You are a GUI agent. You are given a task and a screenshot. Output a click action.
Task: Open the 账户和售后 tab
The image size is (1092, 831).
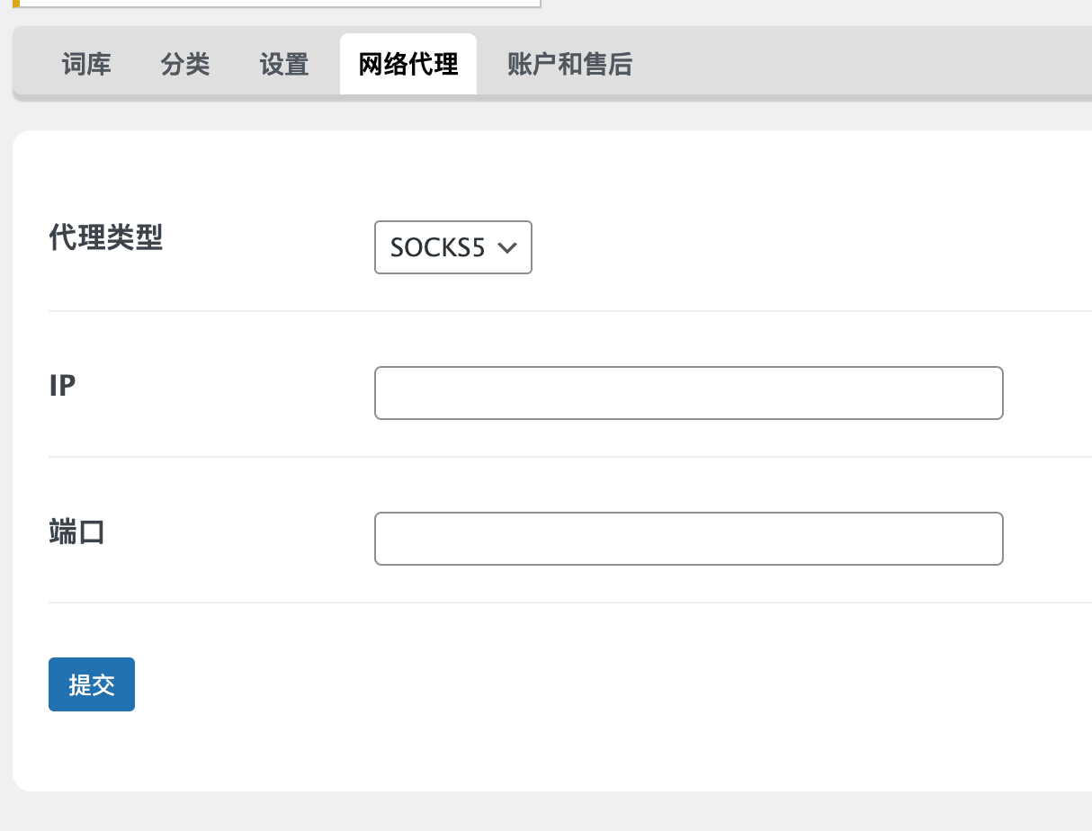[x=569, y=65]
